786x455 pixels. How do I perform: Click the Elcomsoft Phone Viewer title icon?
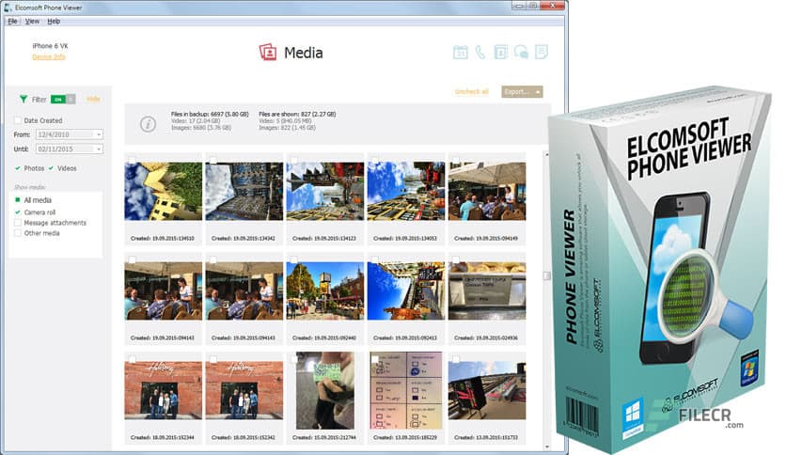(8, 8)
